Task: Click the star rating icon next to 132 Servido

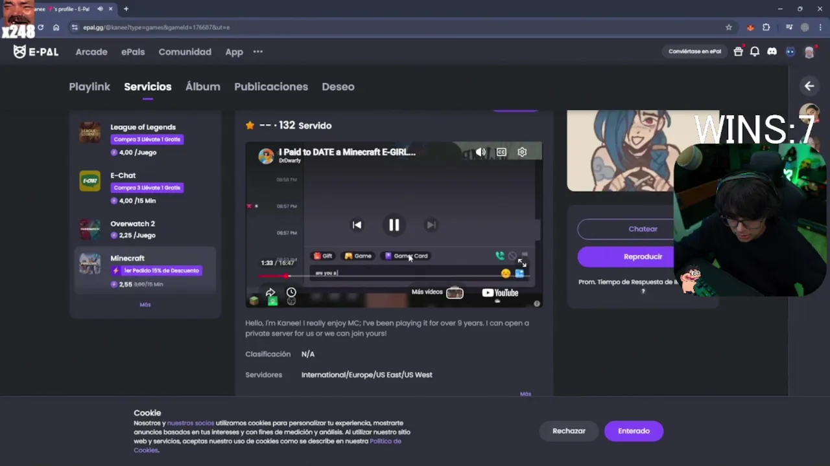Action: coord(250,126)
